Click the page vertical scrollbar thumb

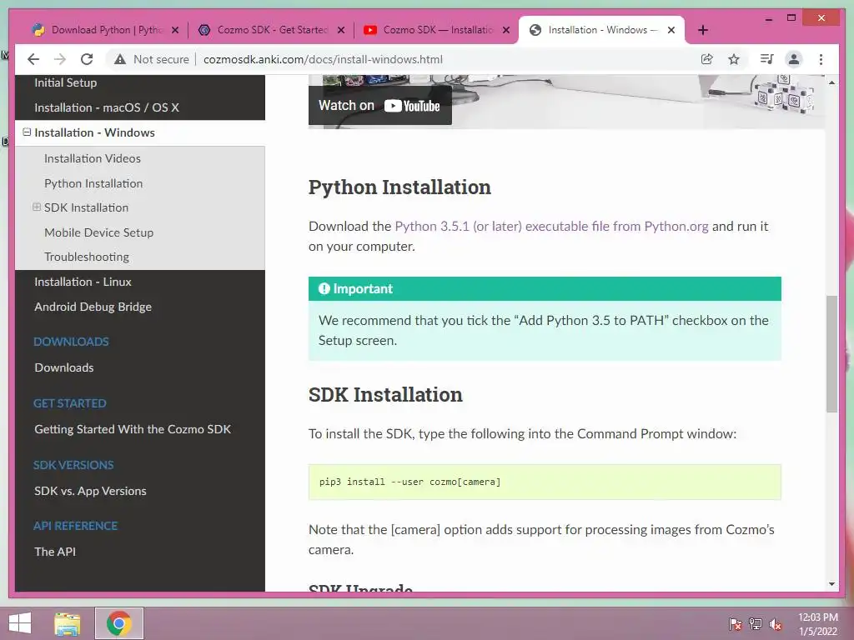[x=831, y=353]
